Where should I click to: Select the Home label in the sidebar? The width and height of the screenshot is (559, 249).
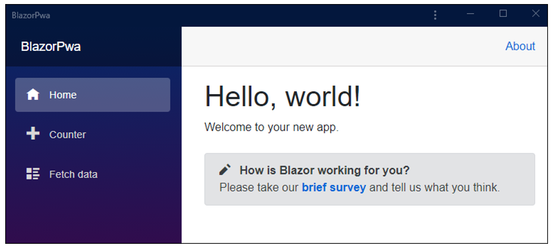63,95
